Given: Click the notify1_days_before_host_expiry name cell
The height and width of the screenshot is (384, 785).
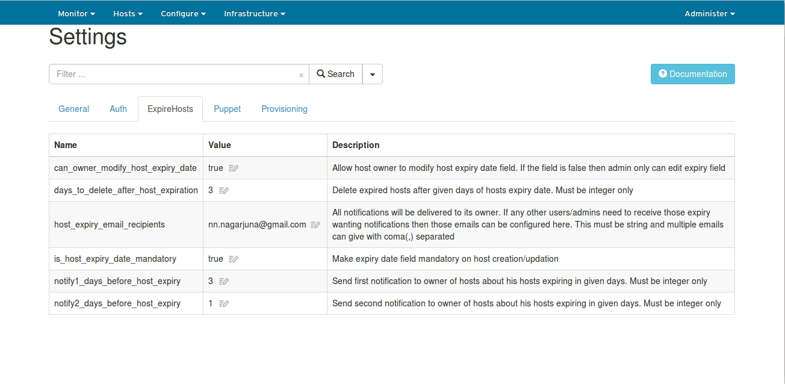Looking at the screenshot, I should coord(126,281).
